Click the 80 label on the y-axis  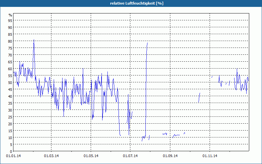click(x=10, y=41)
